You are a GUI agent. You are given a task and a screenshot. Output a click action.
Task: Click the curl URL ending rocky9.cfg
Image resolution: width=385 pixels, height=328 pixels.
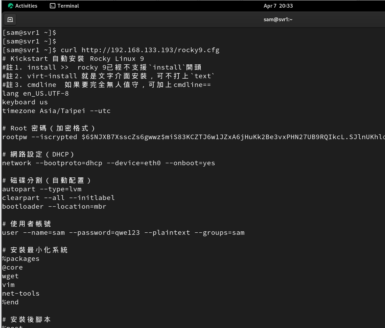[151, 50]
